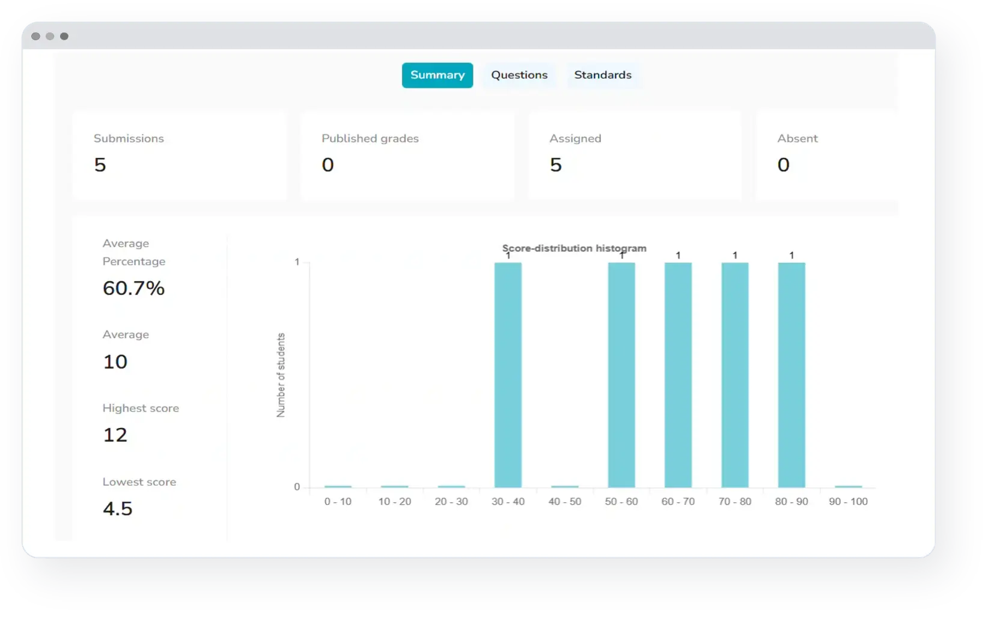Click the 70 - 80 histogram bar

click(734, 374)
